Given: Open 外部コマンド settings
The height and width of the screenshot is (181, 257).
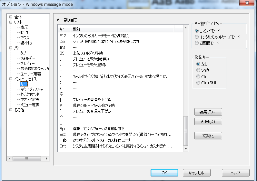Looking at the screenshot, I should (30, 95).
